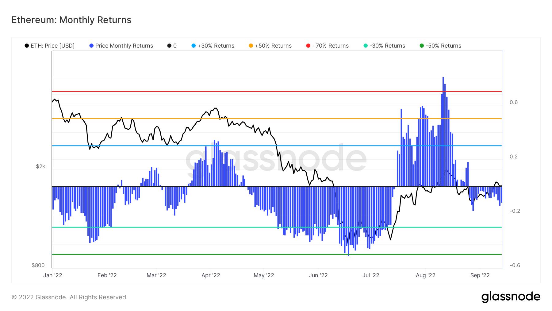Viewport: 552px width, 311px height.
Task: Click the 0.6 returns axis label
Action: (x=514, y=102)
